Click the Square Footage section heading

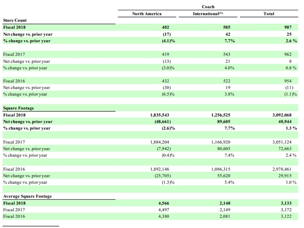pos(18,108)
